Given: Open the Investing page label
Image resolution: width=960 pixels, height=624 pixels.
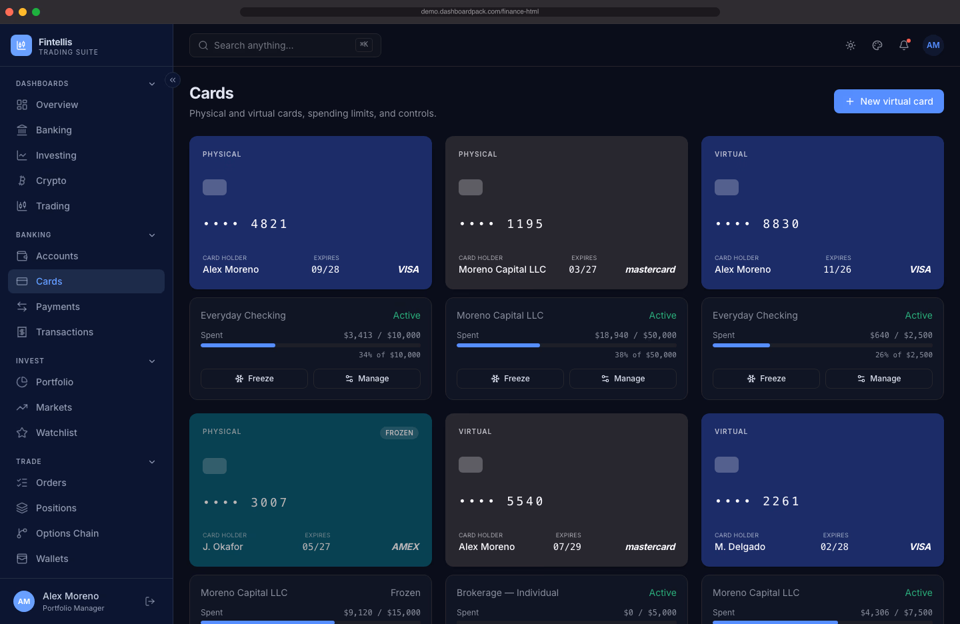Looking at the screenshot, I should click(x=56, y=155).
